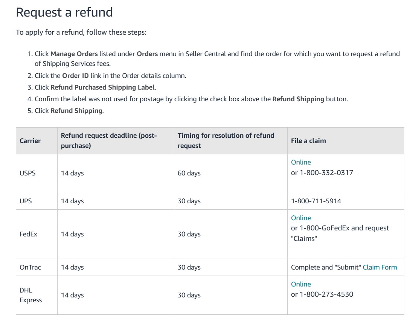This screenshot has height=320, width=413.
Task: Open the DHL Express Online claim link
Action: (301, 284)
